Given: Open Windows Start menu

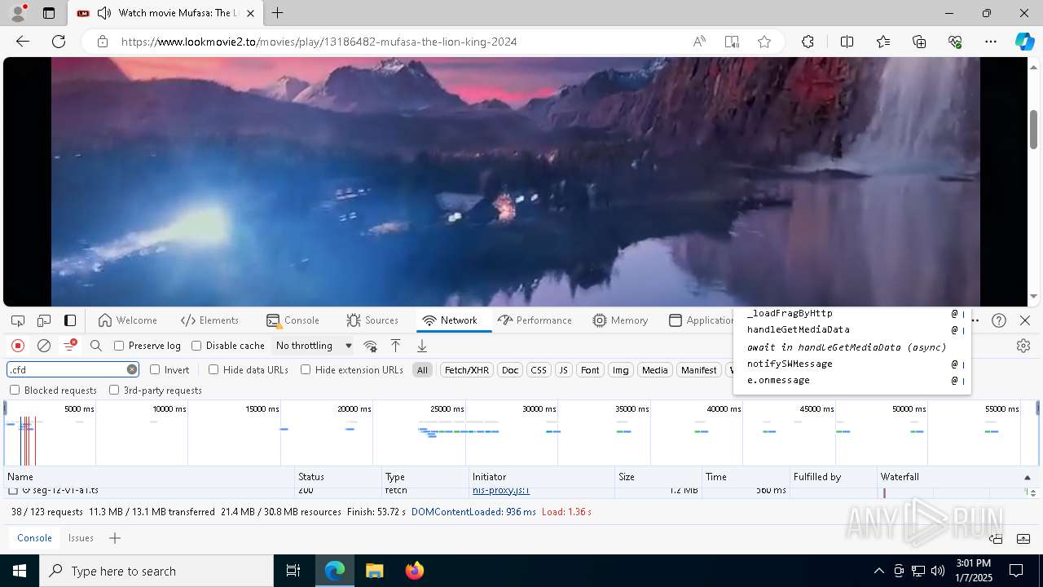Looking at the screenshot, I should (x=20, y=571).
